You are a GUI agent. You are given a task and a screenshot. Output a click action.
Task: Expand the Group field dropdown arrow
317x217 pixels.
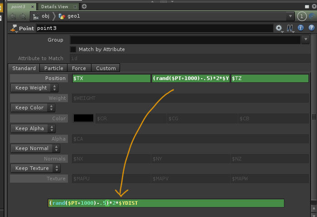[305, 40]
